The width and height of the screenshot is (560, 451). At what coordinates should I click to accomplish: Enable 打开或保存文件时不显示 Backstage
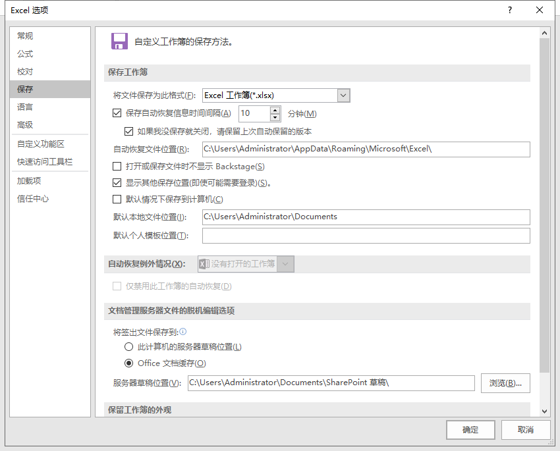click(117, 167)
